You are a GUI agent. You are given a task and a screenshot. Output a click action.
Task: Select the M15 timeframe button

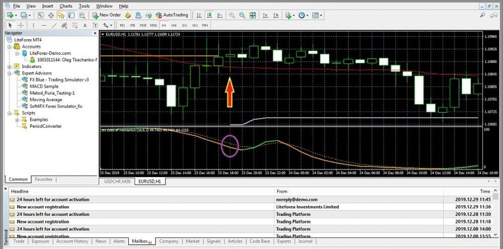[143, 25]
